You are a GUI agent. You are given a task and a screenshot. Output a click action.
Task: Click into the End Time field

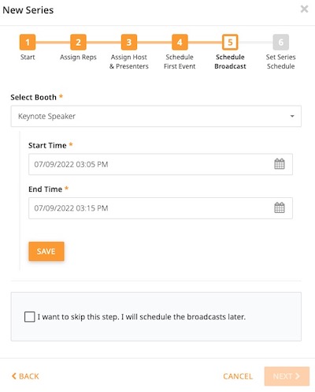point(161,208)
